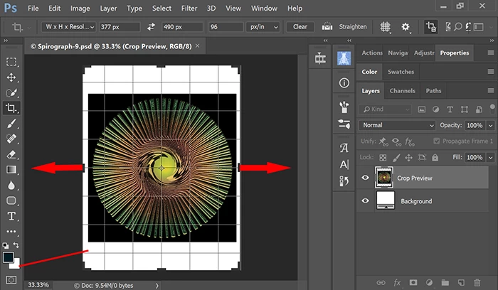Select the Move tool
The width and height of the screenshot is (498, 290).
(x=11, y=77)
